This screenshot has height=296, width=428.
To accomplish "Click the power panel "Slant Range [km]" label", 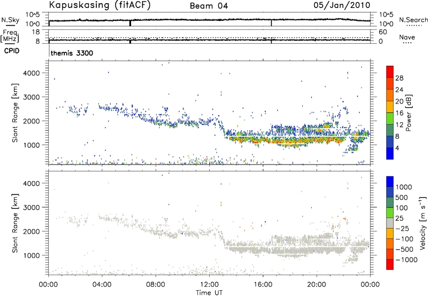I will pyautogui.click(x=16, y=113).
